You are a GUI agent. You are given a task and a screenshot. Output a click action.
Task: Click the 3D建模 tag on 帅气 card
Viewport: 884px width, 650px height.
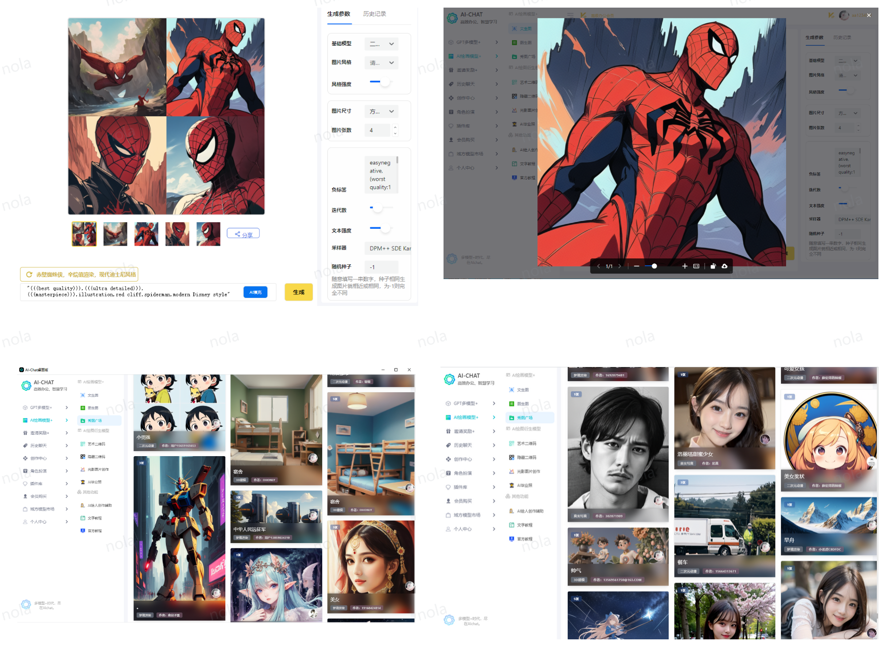(x=579, y=579)
